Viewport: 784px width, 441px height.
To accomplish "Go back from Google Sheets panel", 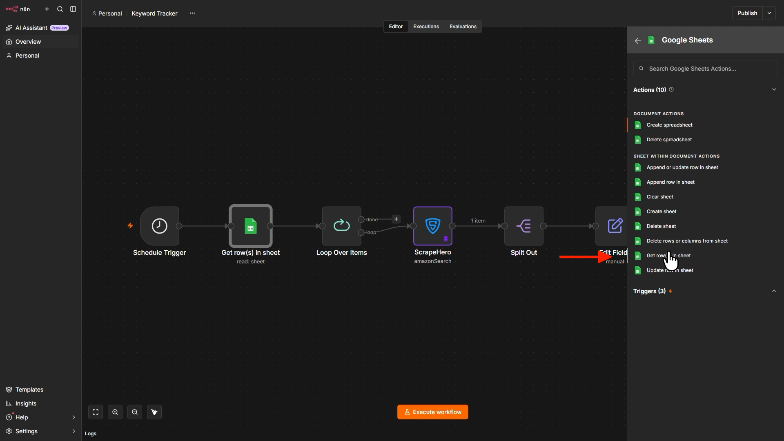I will click(638, 40).
